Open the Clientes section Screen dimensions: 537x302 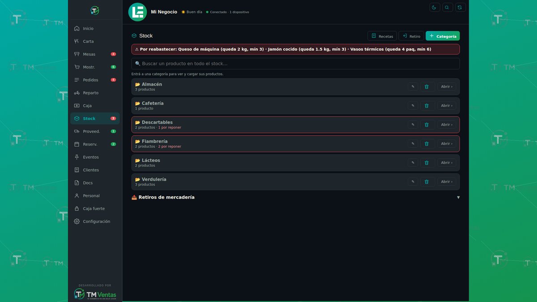[x=95, y=170]
